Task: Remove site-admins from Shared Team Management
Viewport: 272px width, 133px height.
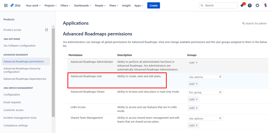Action: click(x=220, y=118)
